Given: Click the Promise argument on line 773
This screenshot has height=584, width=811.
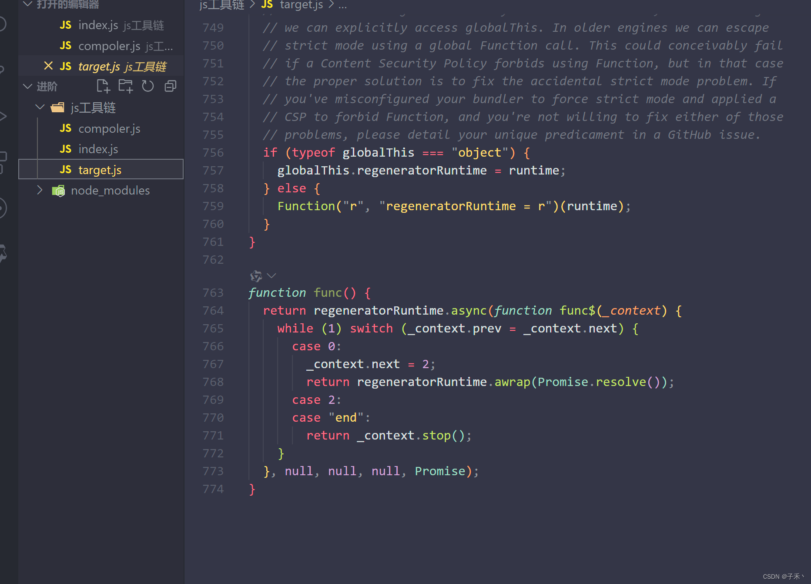Looking at the screenshot, I should pyautogui.click(x=440, y=471).
